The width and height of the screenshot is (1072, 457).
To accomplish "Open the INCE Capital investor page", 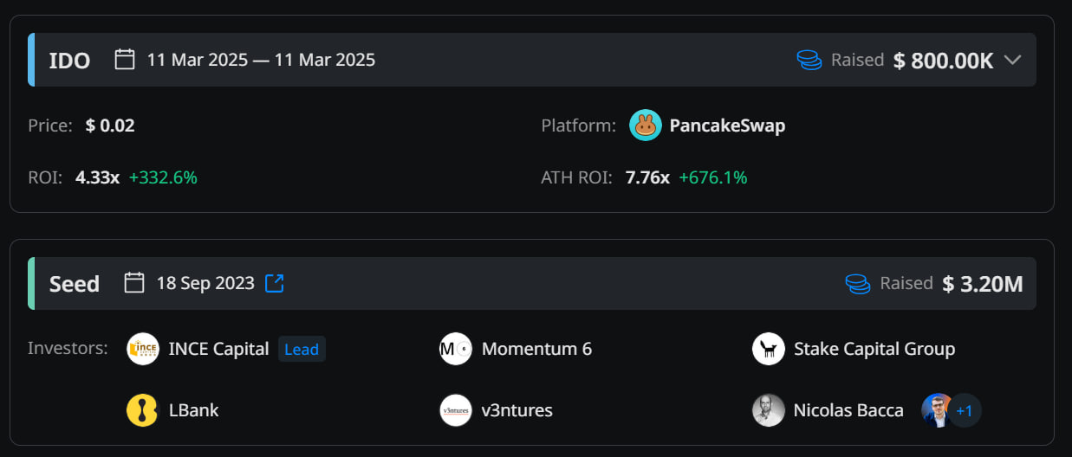I will click(x=218, y=350).
